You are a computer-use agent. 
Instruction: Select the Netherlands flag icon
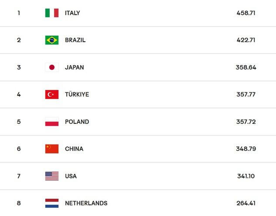point(52,203)
